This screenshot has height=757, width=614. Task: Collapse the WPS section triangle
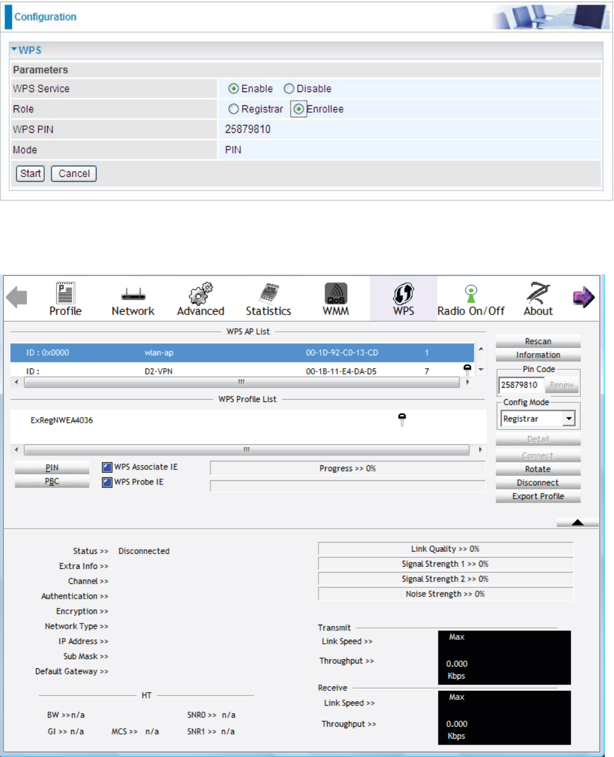[x=14, y=49]
